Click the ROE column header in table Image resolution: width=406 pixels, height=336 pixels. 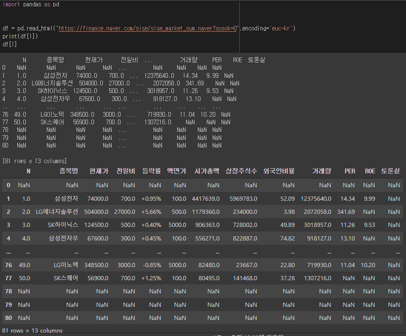370,171
